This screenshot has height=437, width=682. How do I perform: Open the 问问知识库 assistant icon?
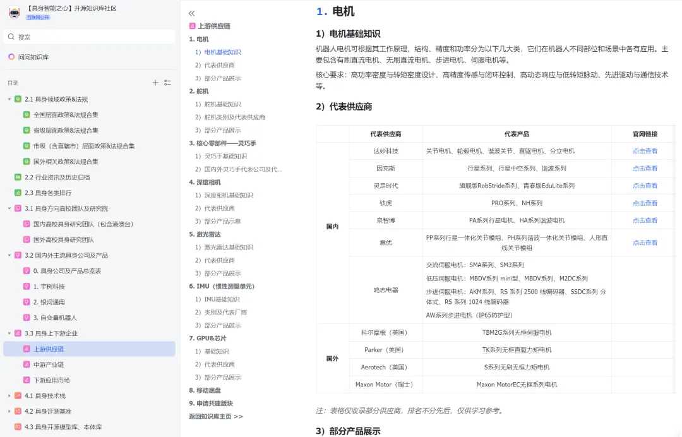11,57
